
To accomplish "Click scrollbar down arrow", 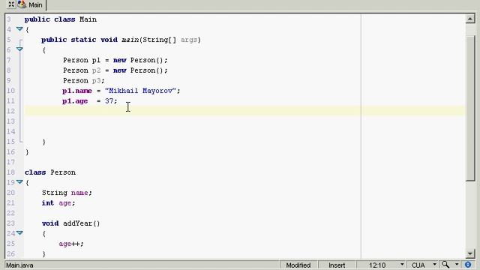I will (470, 253).
